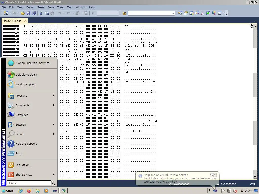Image resolution: width=259 pixels, height=194 pixels.
Task: Open the Tools menu
Action: pyautogui.click(x=60, y=7)
